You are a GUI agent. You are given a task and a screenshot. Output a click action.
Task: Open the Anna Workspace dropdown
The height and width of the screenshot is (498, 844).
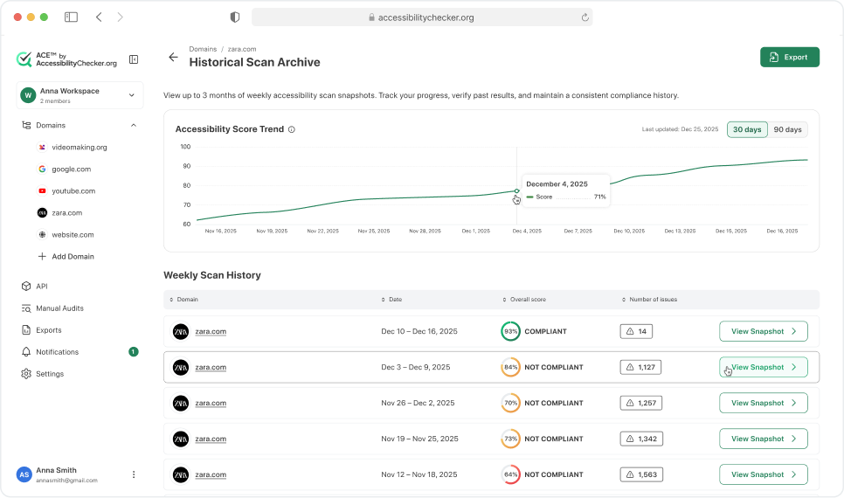[x=80, y=95]
